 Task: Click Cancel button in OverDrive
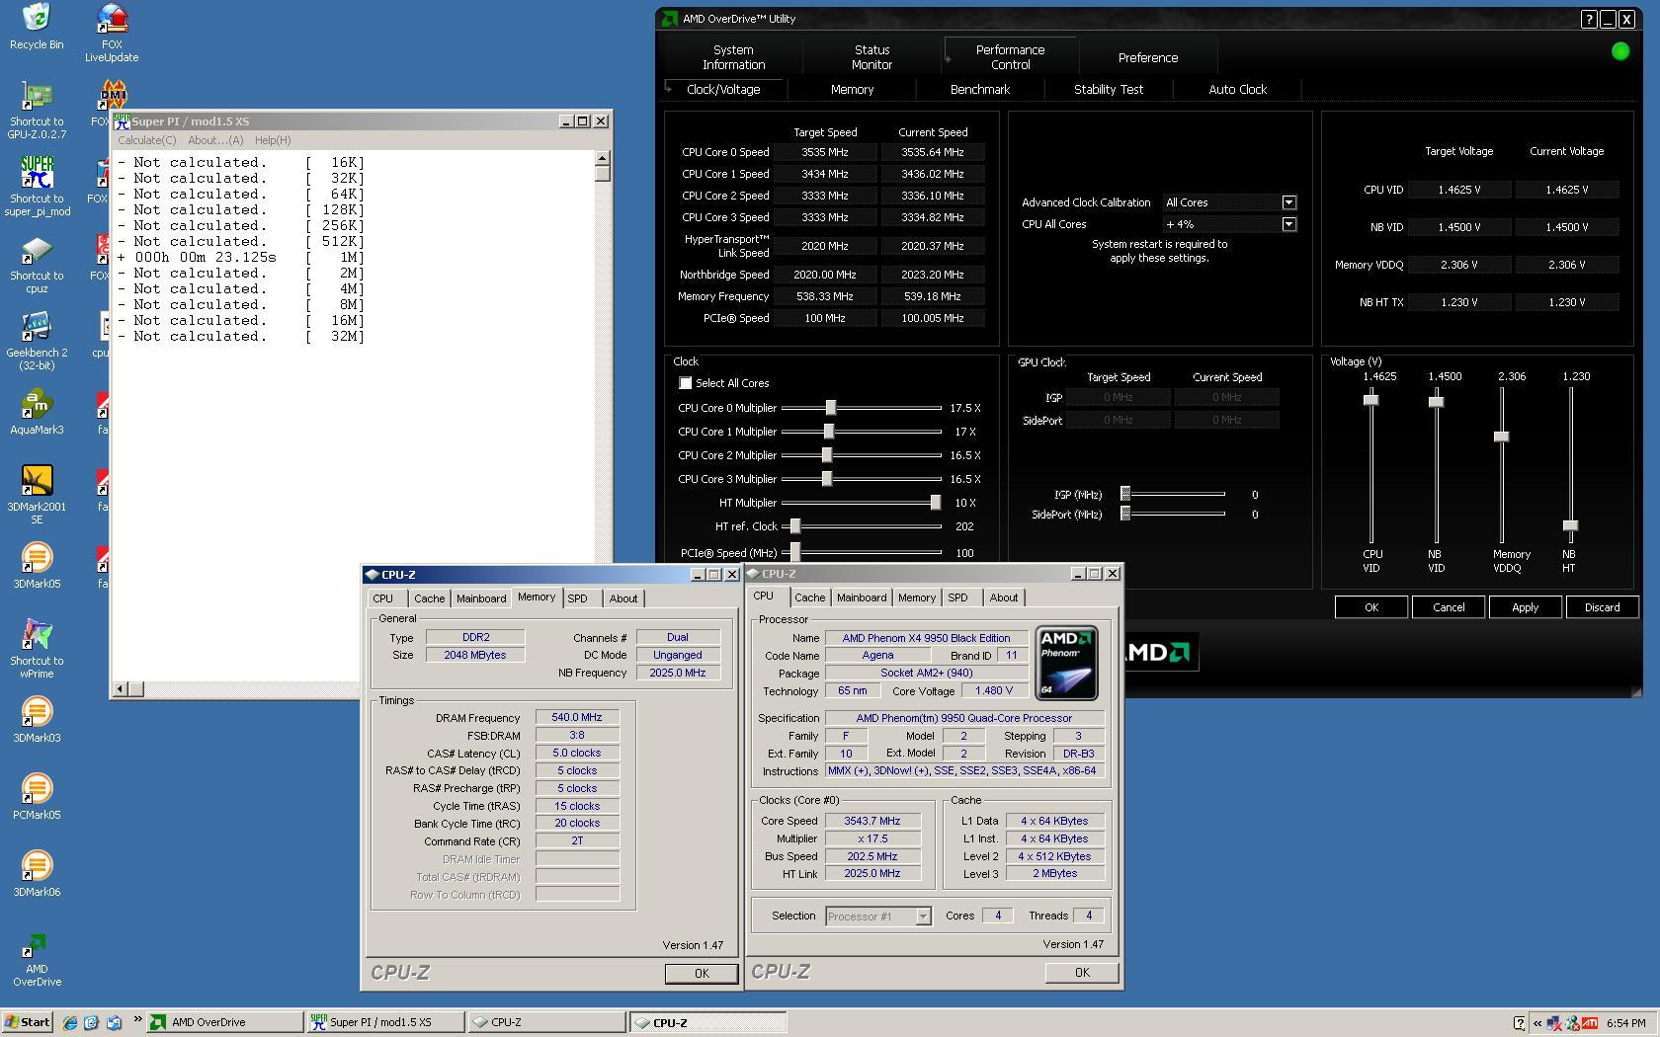point(1449,607)
